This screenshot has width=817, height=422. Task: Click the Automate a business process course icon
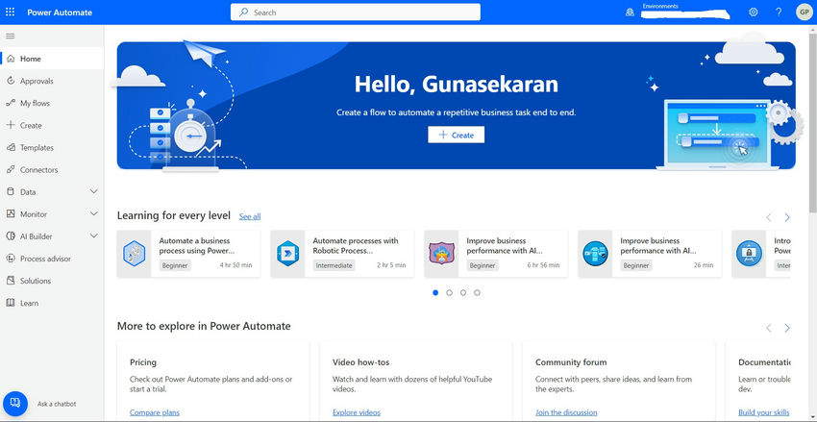click(134, 254)
